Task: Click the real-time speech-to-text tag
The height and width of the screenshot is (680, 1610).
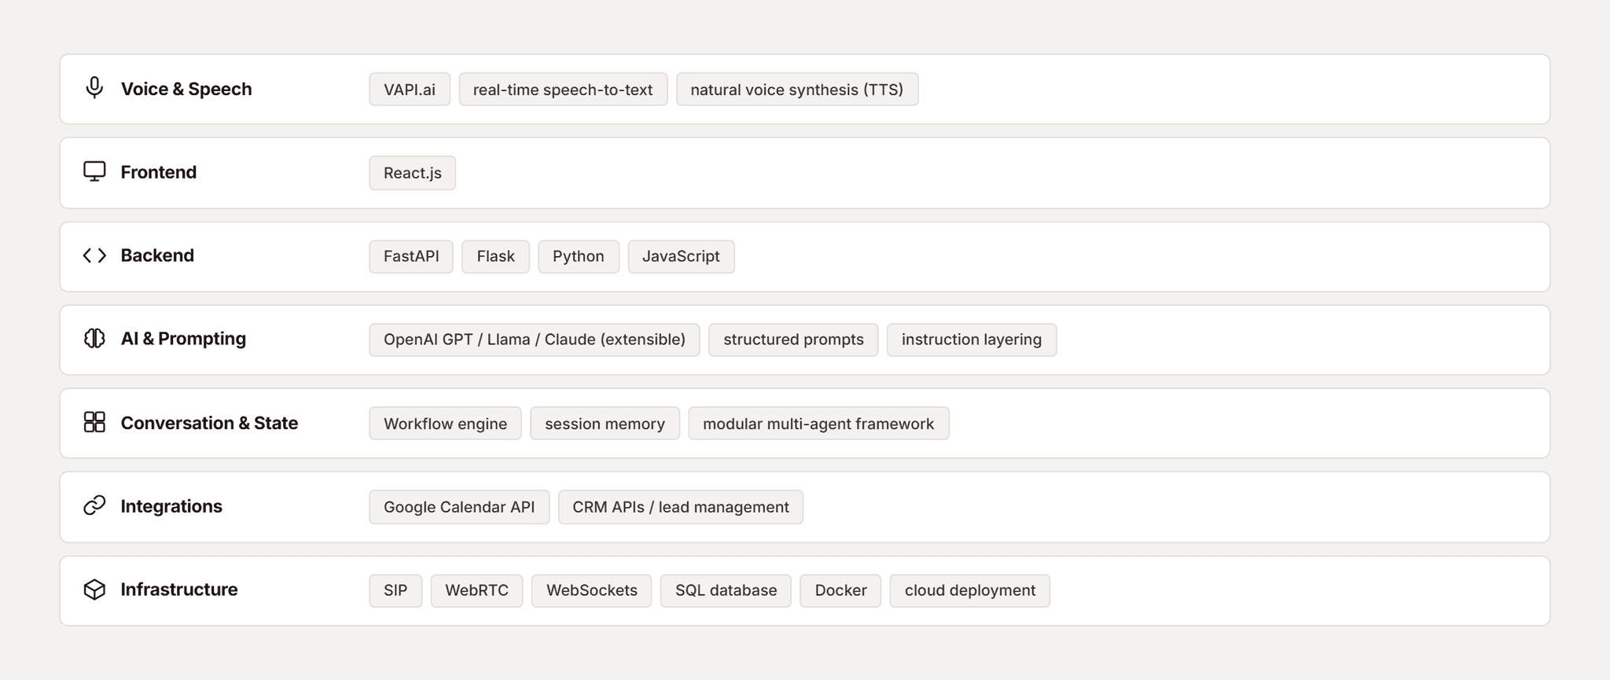Action: tap(563, 89)
